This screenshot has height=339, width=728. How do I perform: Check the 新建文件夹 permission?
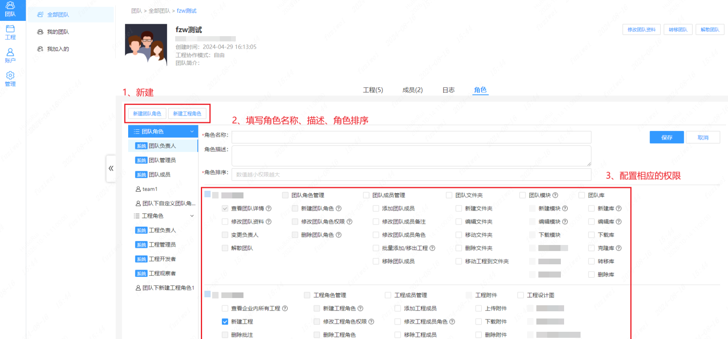pyautogui.click(x=458, y=208)
